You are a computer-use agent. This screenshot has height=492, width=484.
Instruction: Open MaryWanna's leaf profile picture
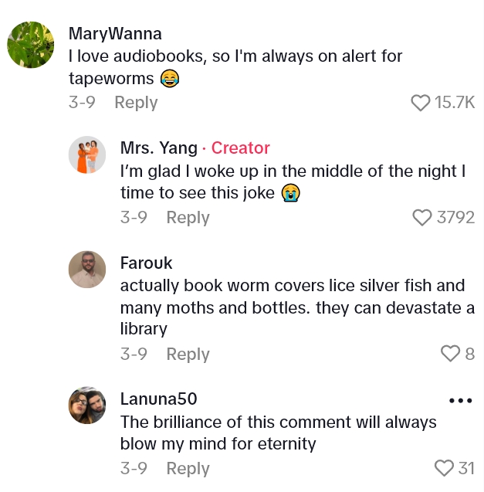[x=31, y=45]
